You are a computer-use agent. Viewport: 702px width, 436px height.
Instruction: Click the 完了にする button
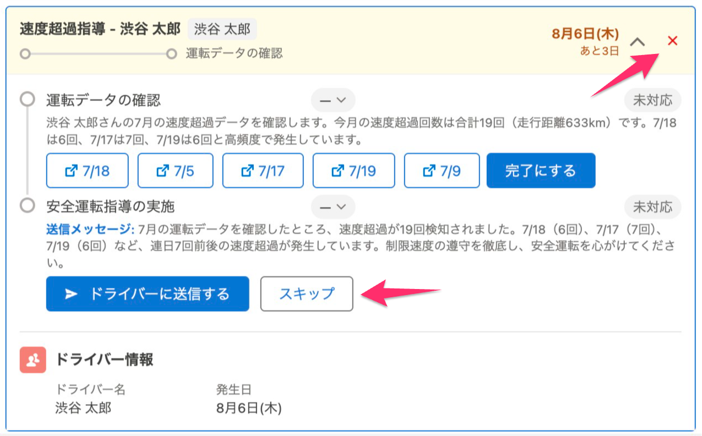coord(541,171)
